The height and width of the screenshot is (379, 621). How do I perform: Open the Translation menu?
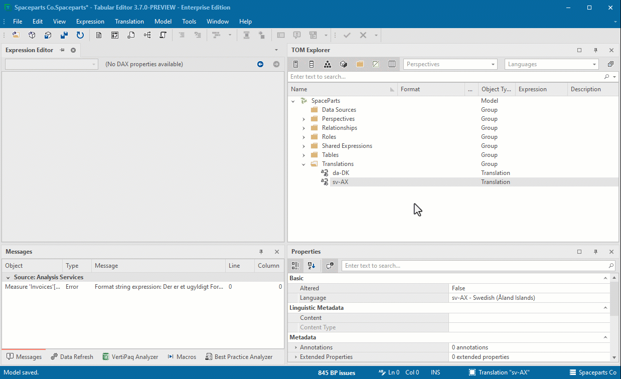[x=129, y=22]
